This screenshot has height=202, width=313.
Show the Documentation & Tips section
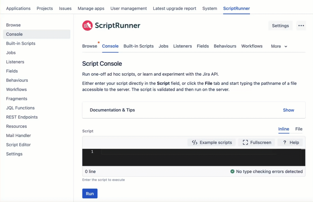[288, 110]
